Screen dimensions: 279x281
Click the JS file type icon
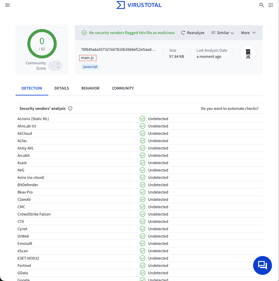pyautogui.click(x=248, y=53)
